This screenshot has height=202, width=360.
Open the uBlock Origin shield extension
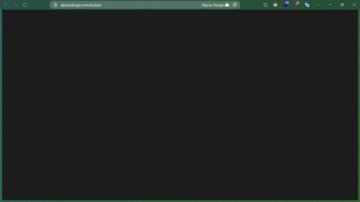pyautogui.click(x=296, y=5)
